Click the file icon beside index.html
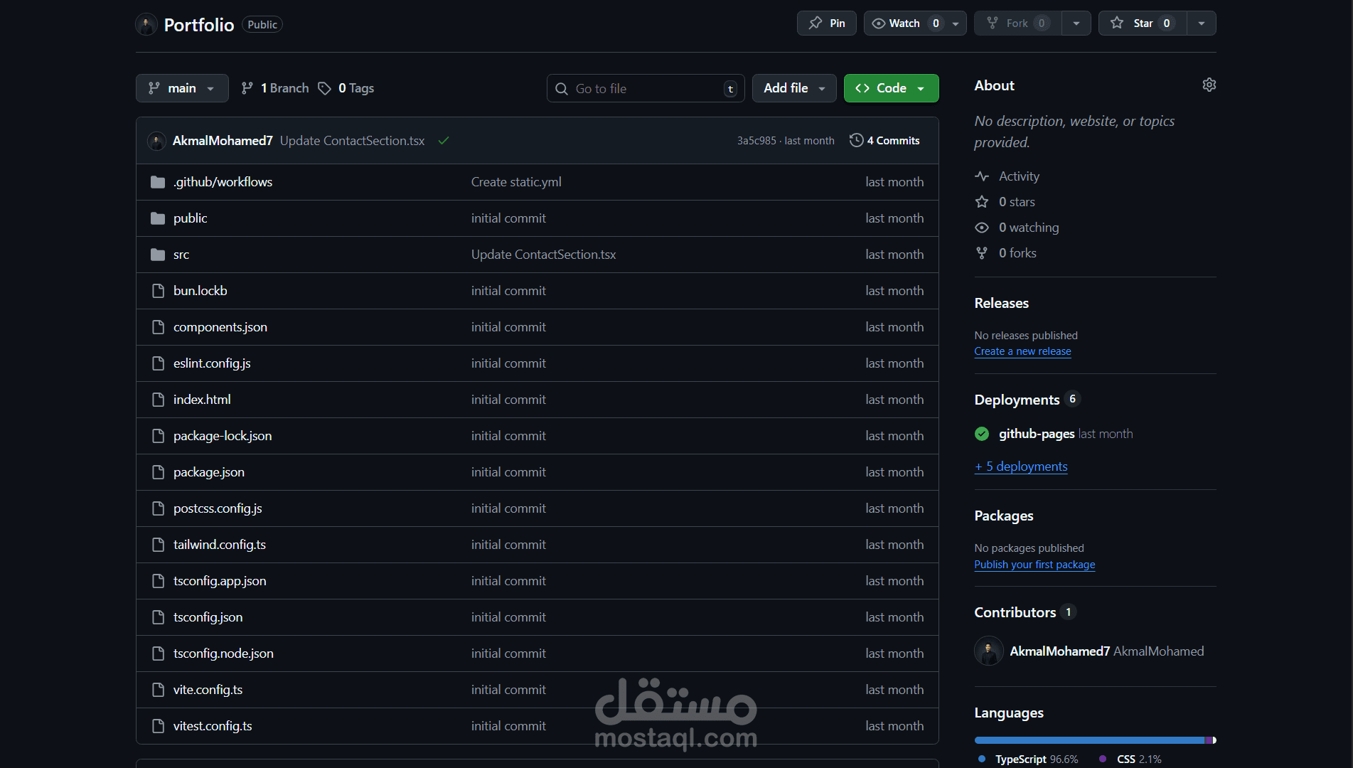1353x768 pixels. [x=158, y=400]
